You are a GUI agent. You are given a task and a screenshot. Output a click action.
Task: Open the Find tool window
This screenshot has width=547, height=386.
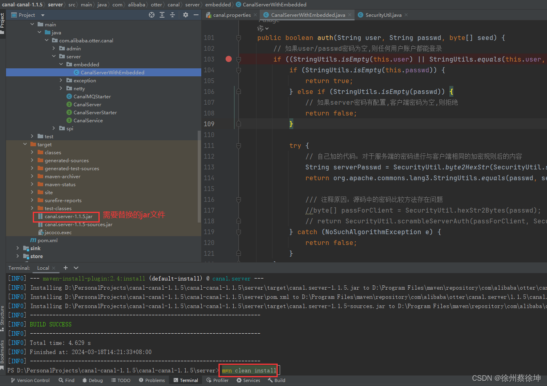(x=66, y=380)
